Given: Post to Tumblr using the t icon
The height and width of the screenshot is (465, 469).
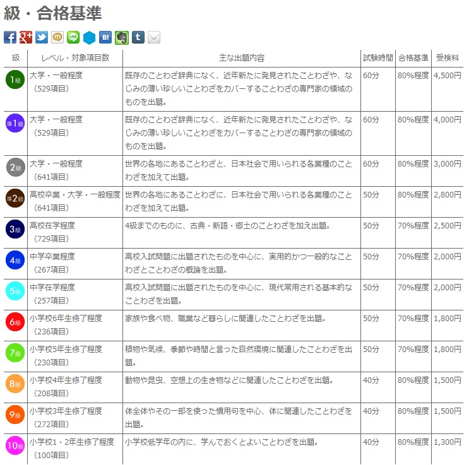Looking at the screenshot, I should click(138, 37).
